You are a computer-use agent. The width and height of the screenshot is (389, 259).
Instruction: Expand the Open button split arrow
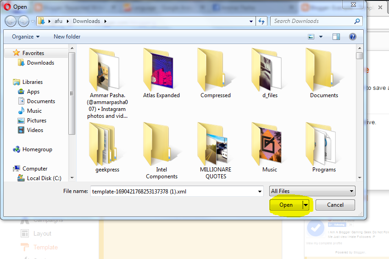click(306, 205)
